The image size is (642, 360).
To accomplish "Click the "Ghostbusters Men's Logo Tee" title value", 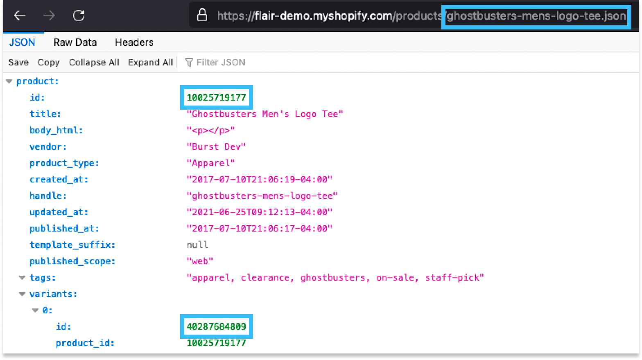I will [265, 114].
